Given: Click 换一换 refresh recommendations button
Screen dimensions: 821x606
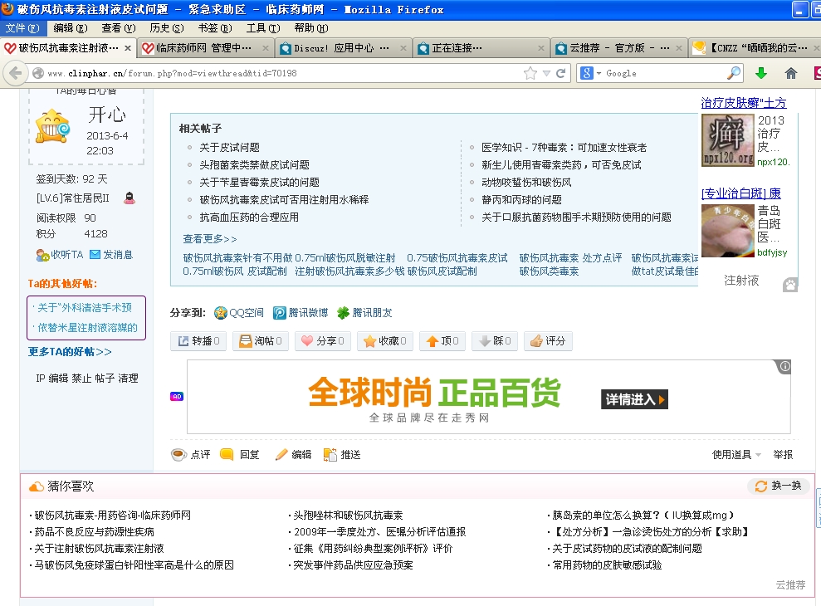Looking at the screenshot, I should coord(779,486).
